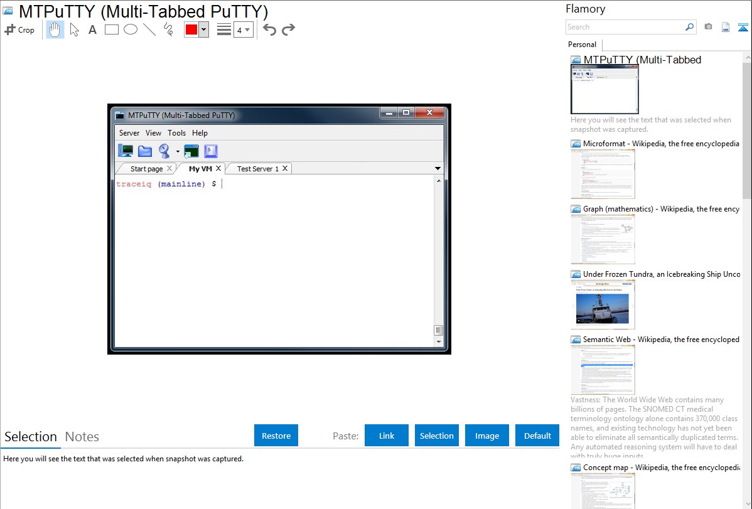Click the line thickness icon
The image size is (752, 509).
click(224, 29)
